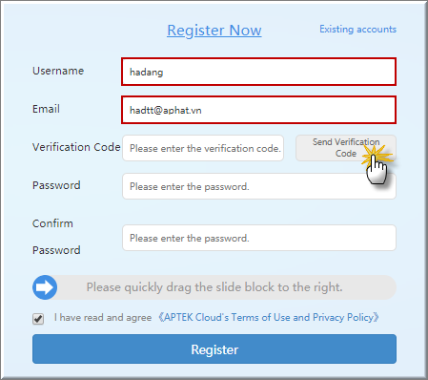Focus the Password input field
The height and width of the screenshot is (380, 428).
(x=259, y=186)
